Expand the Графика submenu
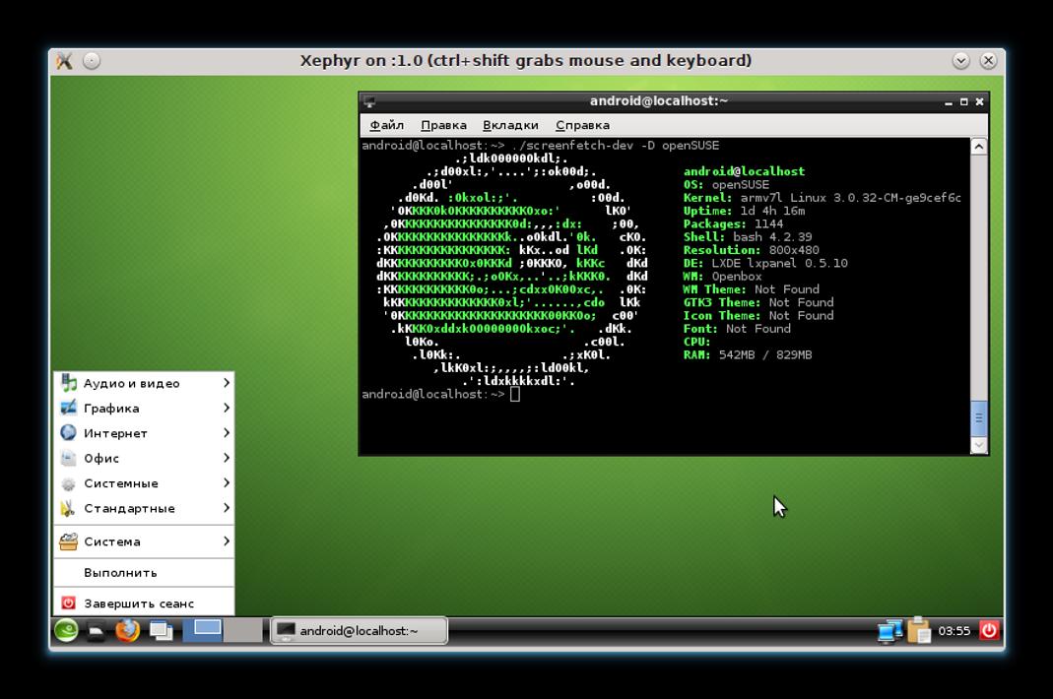This screenshot has width=1053, height=699. pyautogui.click(x=145, y=409)
